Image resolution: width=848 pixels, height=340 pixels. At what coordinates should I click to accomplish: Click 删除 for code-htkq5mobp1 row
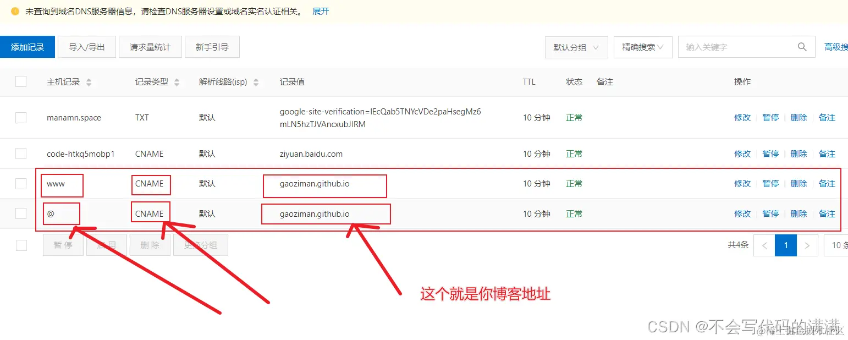tap(799, 154)
